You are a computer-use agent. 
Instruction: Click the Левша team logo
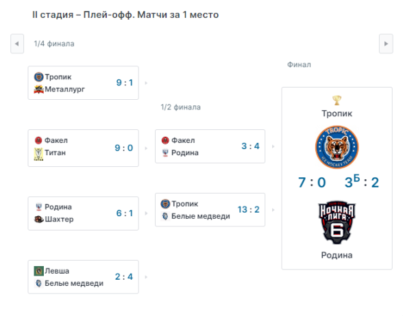click(39, 271)
